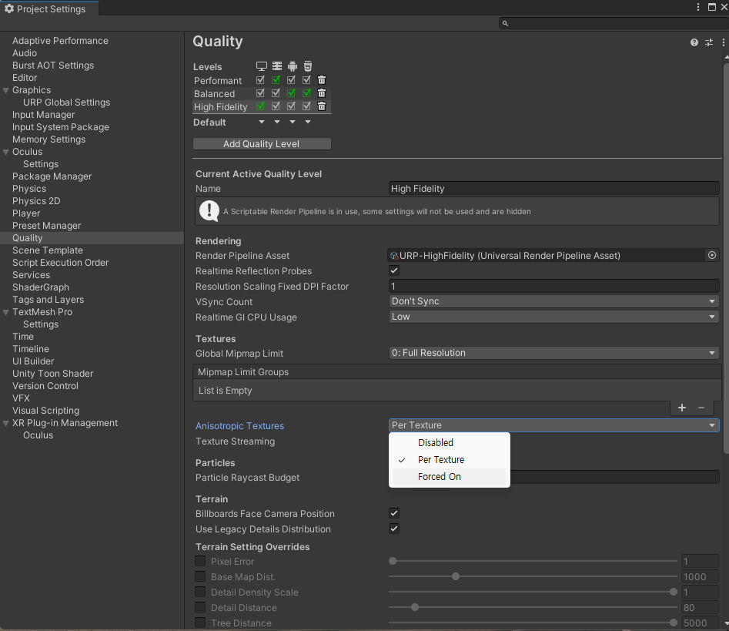Image resolution: width=729 pixels, height=631 pixels.
Task: Uncheck Use Legacy Details Distribution
Action: [x=394, y=529]
